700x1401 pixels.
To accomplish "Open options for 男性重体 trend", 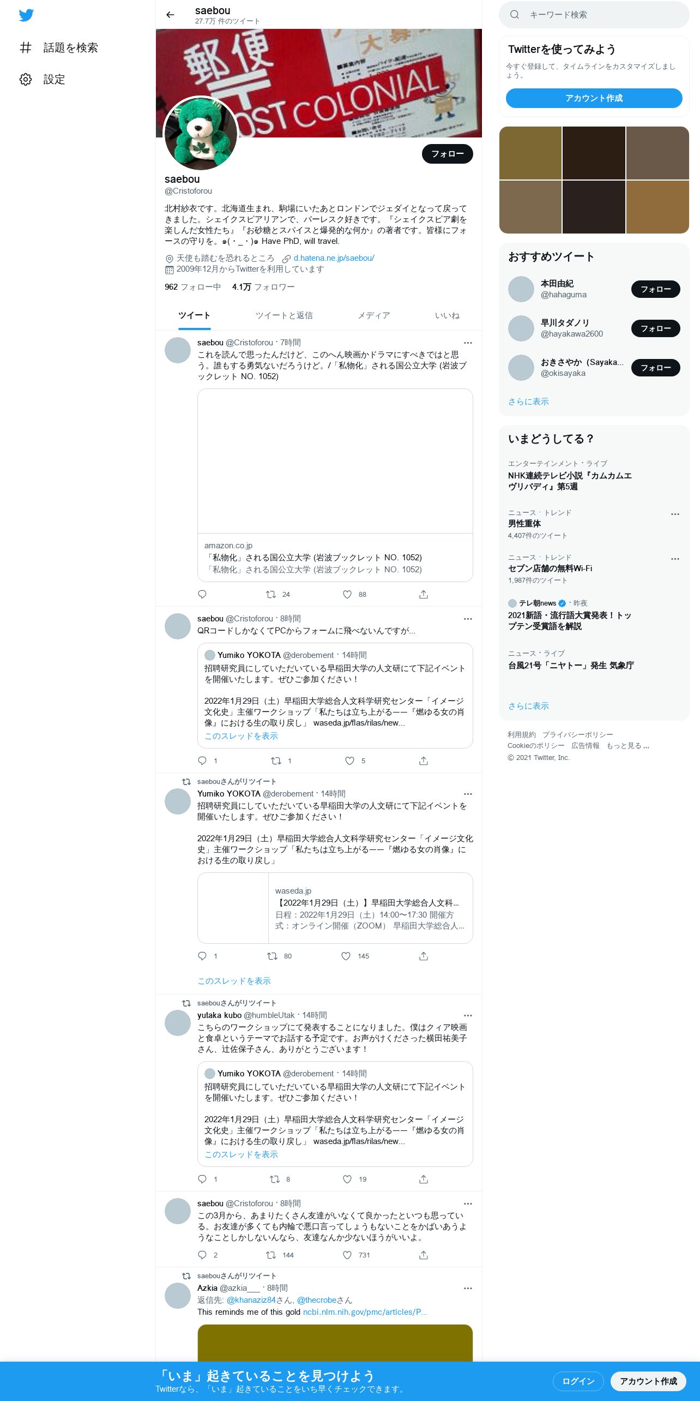I will (x=675, y=514).
